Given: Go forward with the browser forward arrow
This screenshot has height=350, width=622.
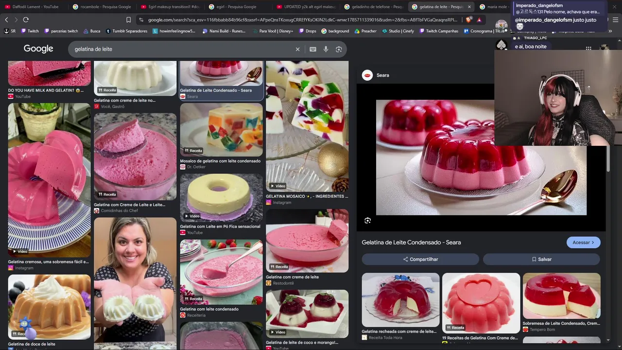Looking at the screenshot, I should click(x=16, y=19).
